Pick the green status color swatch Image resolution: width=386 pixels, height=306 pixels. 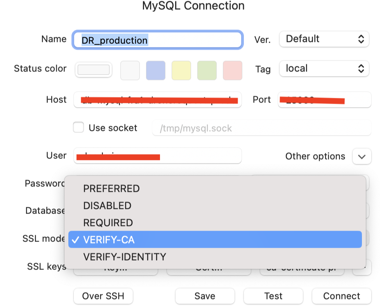pos(207,70)
